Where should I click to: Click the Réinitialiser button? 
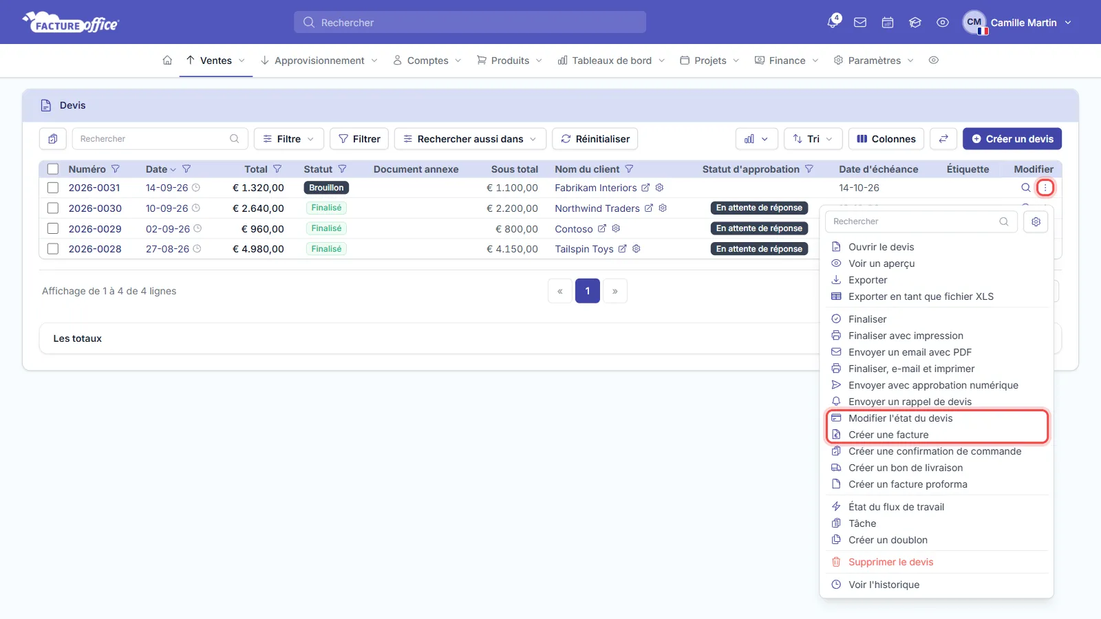click(x=595, y=139)
